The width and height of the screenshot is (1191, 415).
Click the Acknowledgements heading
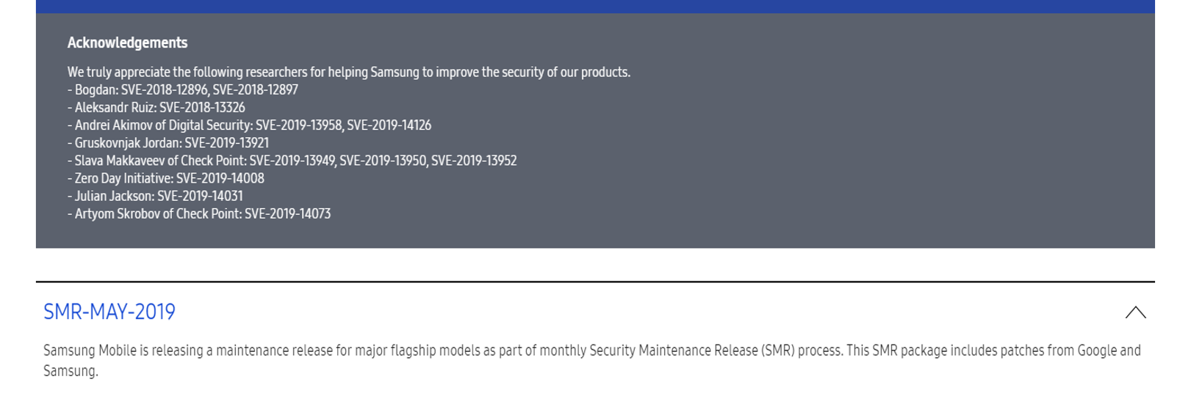(x=127, y=43)
